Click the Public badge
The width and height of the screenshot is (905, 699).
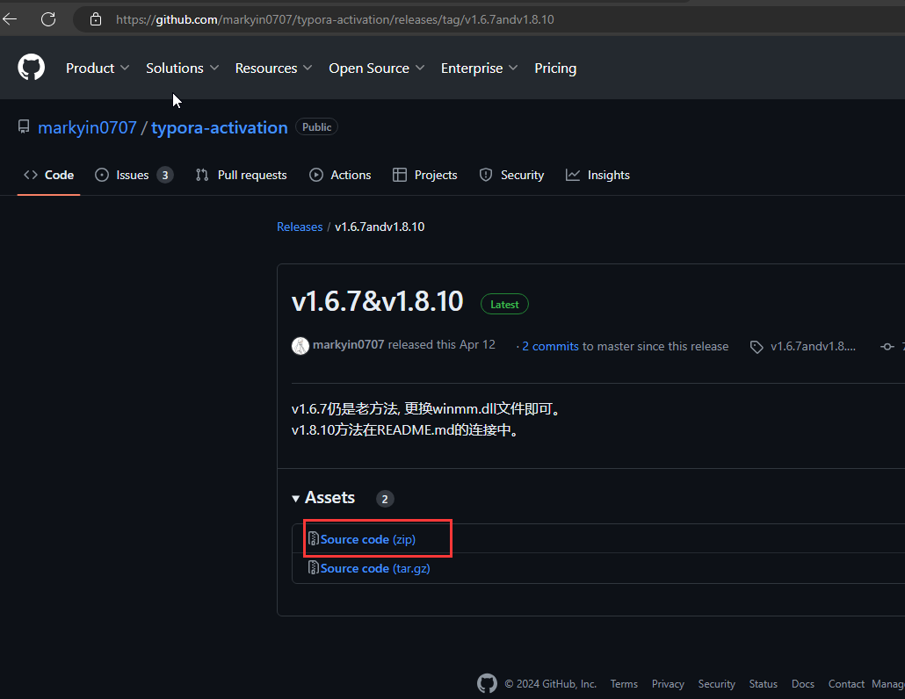pos(317,126)
